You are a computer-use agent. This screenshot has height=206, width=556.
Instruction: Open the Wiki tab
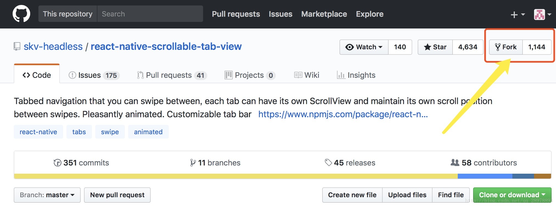click(x=307, y=75)
